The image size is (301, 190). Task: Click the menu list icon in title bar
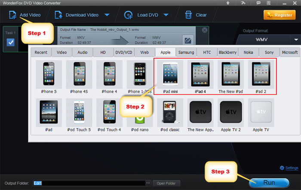[269, 3]
